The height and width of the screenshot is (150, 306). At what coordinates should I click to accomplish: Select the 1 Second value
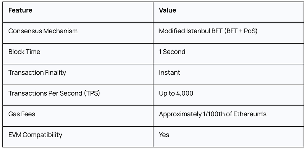(172, 52)
